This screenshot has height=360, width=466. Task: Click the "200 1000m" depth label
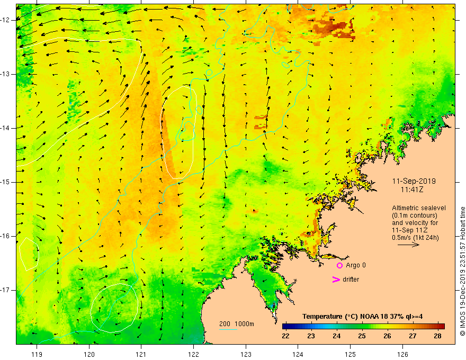[237, 324]
